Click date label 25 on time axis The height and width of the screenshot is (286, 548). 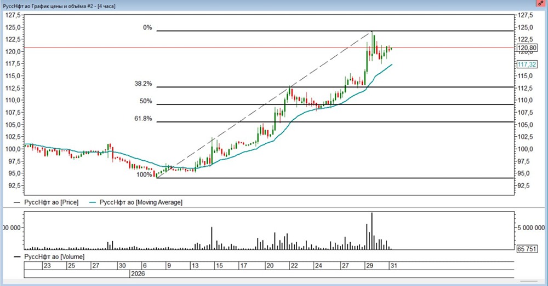coord(71,265)
